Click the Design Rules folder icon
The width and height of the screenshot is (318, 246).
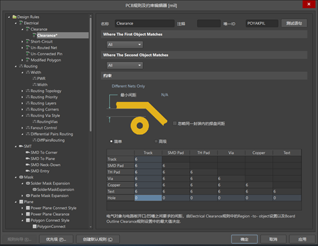click(x=15, y=17)
